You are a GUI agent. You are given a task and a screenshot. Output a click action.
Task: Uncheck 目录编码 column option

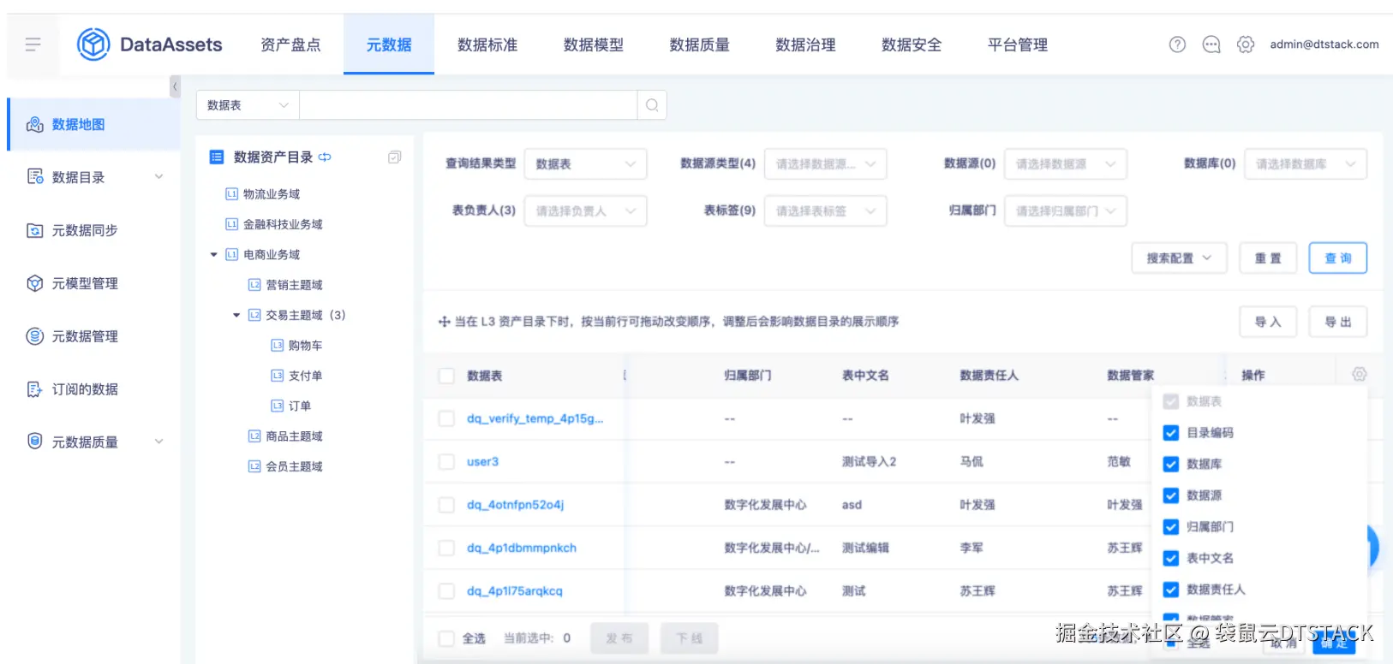[x=1171, y=433]
